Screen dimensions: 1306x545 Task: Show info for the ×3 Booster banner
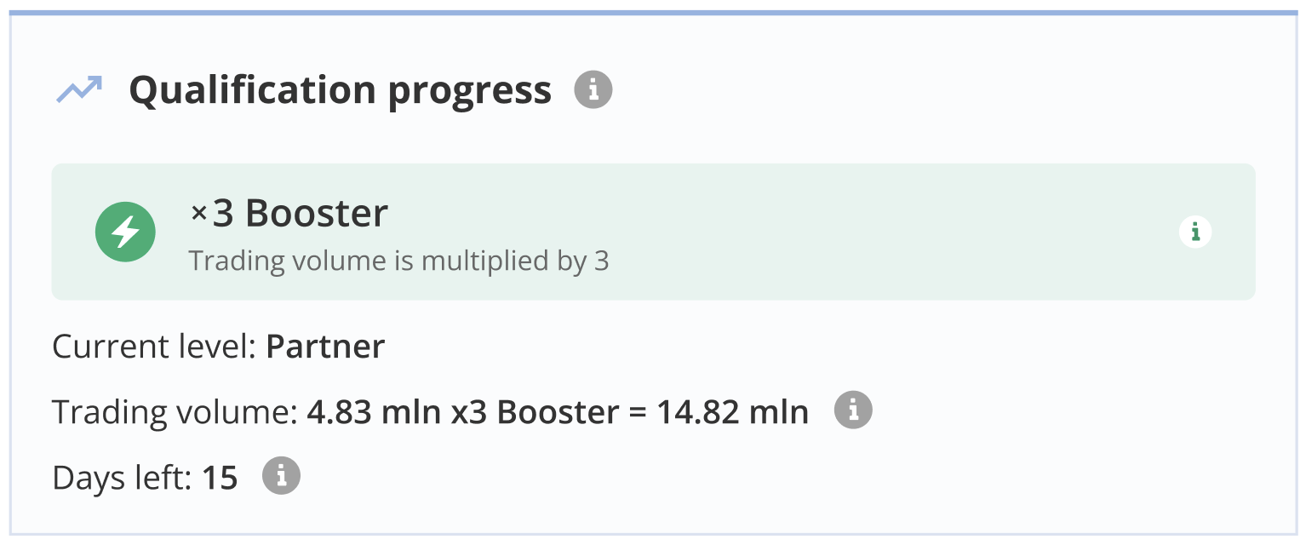click(x=1195, y=232)
